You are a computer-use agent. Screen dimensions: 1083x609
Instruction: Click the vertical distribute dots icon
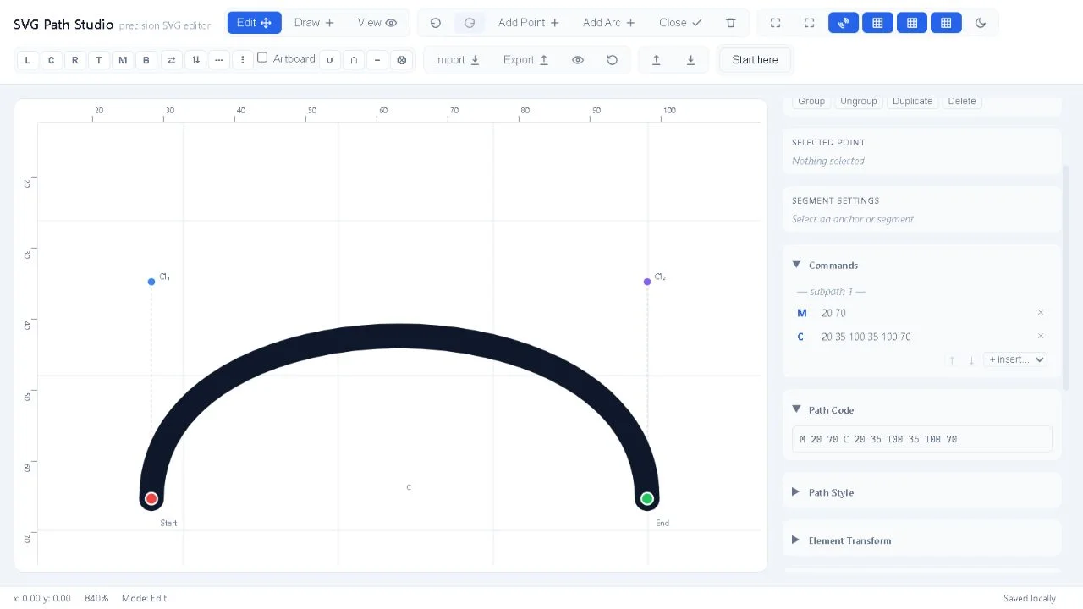click(x=243, y=60)
